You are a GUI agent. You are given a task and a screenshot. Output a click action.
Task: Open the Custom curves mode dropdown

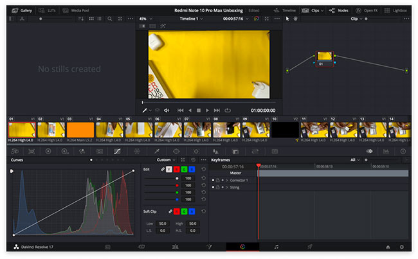click(166, 160)
